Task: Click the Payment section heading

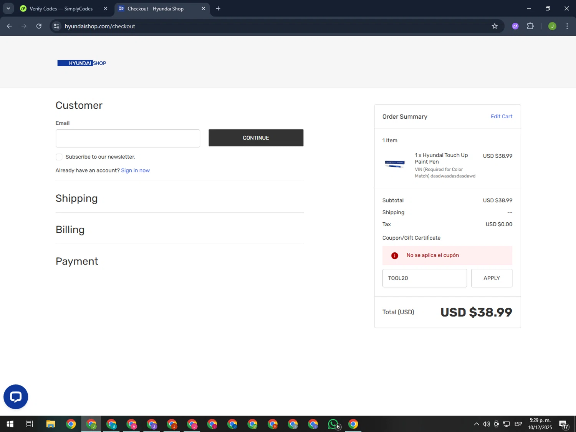Action: pos(77,261)
